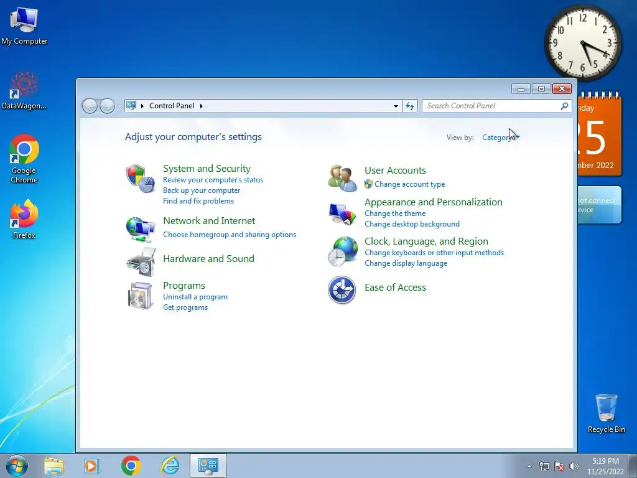
Task: Open Google Chrome from the taskbar
Action: [131, 466]
